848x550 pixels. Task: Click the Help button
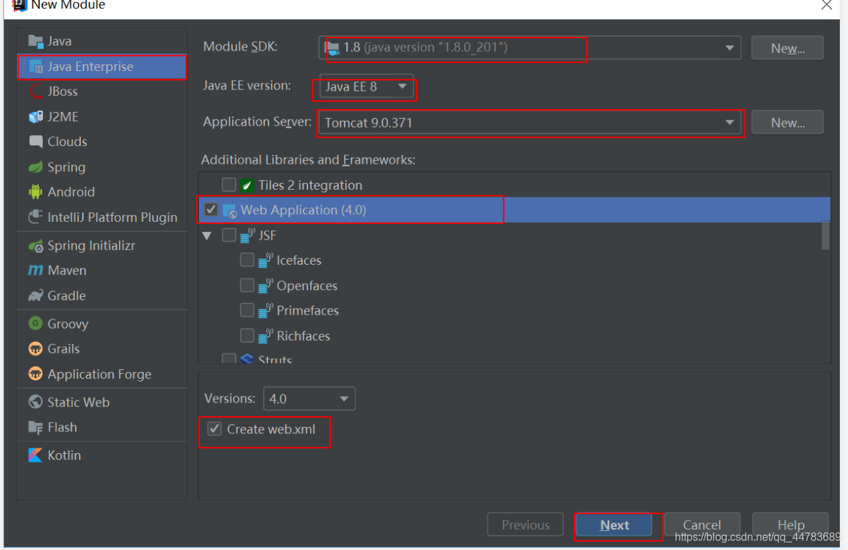[x=791, y=525]
